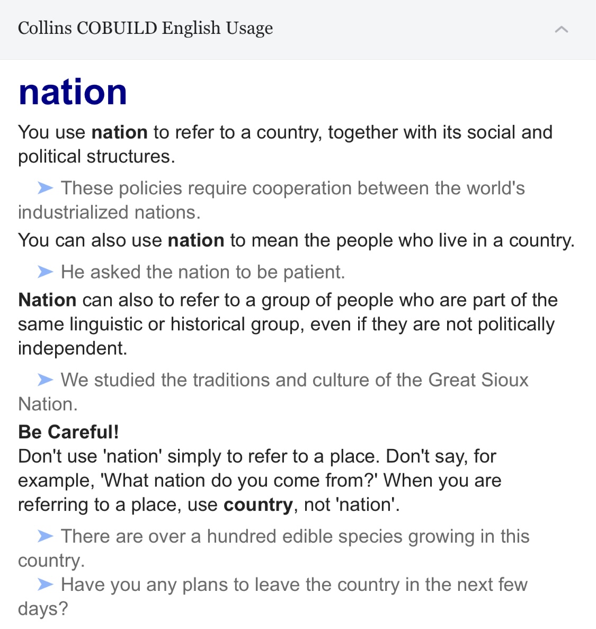Click arrow bullet before These policies require
Viewport: 596px width, 629px height.
coord(46,188)
